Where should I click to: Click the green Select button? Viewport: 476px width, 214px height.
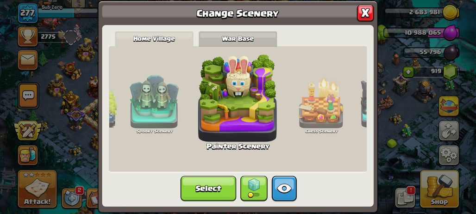[x=208, y=188]
